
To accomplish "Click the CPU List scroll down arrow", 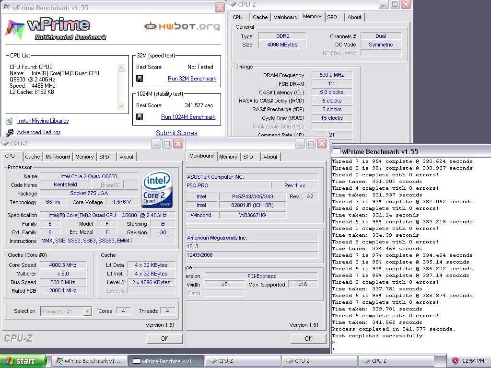I will click(121, 106).
